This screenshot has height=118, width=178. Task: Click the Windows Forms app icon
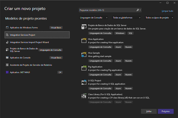pyautogui.click(x=7, y=27)
